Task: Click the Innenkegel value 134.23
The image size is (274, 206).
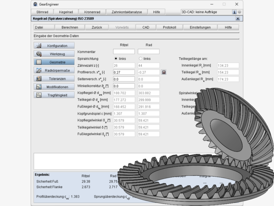Action: pos(228,65)
